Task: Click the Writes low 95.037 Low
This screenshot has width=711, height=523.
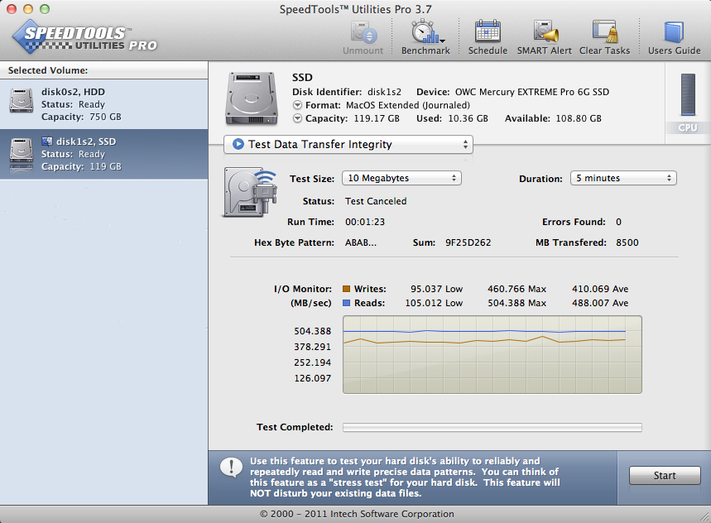Action: pos(437,289)
